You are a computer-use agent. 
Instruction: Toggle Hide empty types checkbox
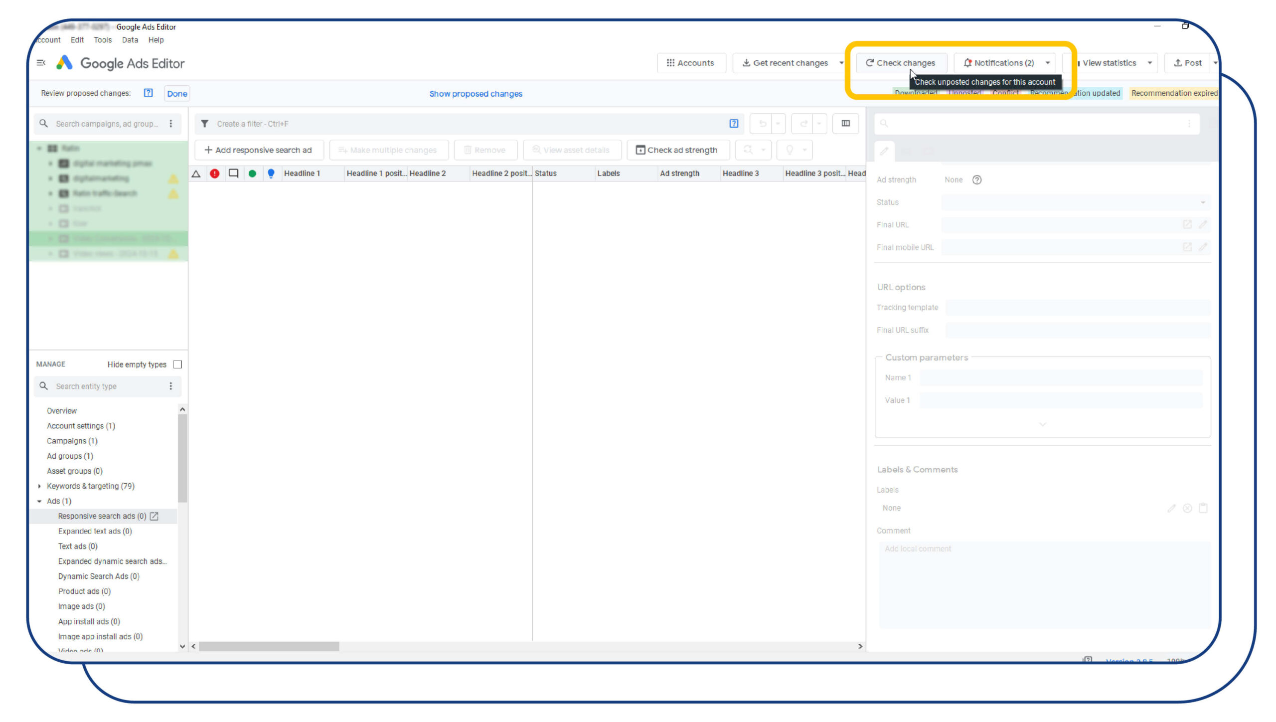[177, 364]
